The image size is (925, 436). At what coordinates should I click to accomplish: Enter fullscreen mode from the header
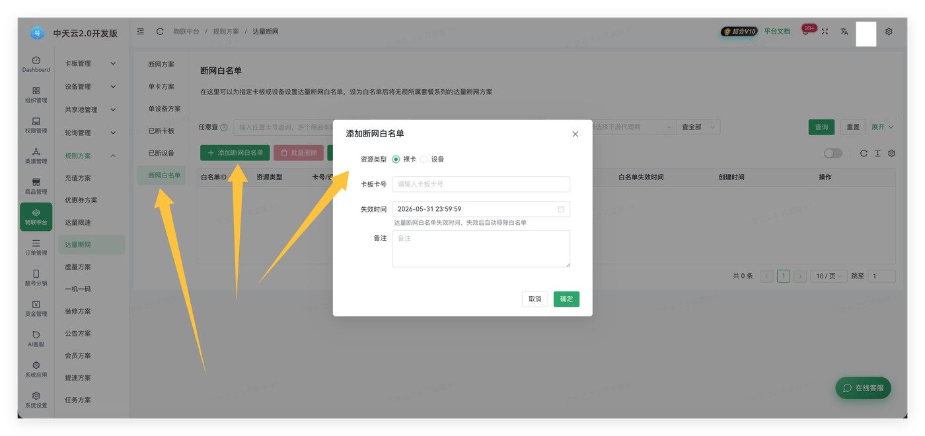pyautogui.click(x=825, y=31)
